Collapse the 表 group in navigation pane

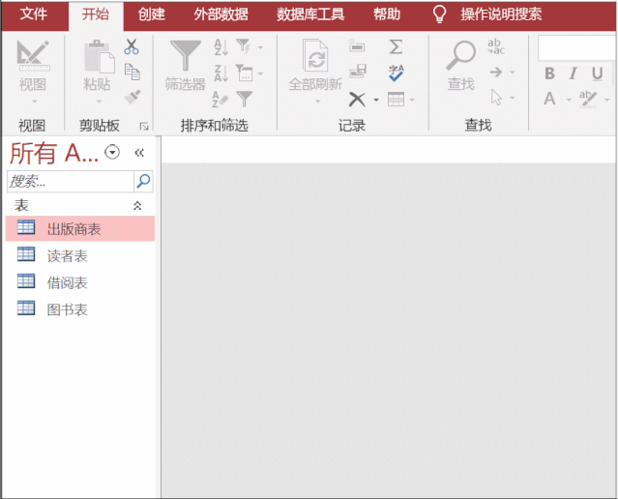(137, 206)
